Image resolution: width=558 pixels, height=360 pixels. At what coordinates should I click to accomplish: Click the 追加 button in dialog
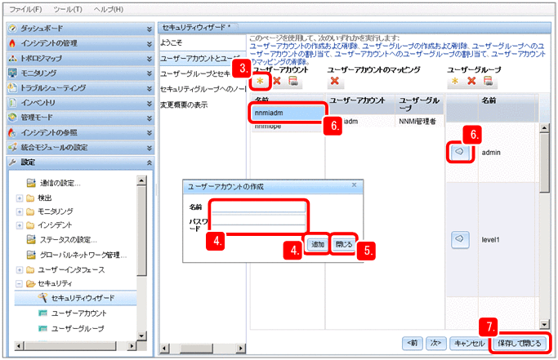tap(318, 244)
